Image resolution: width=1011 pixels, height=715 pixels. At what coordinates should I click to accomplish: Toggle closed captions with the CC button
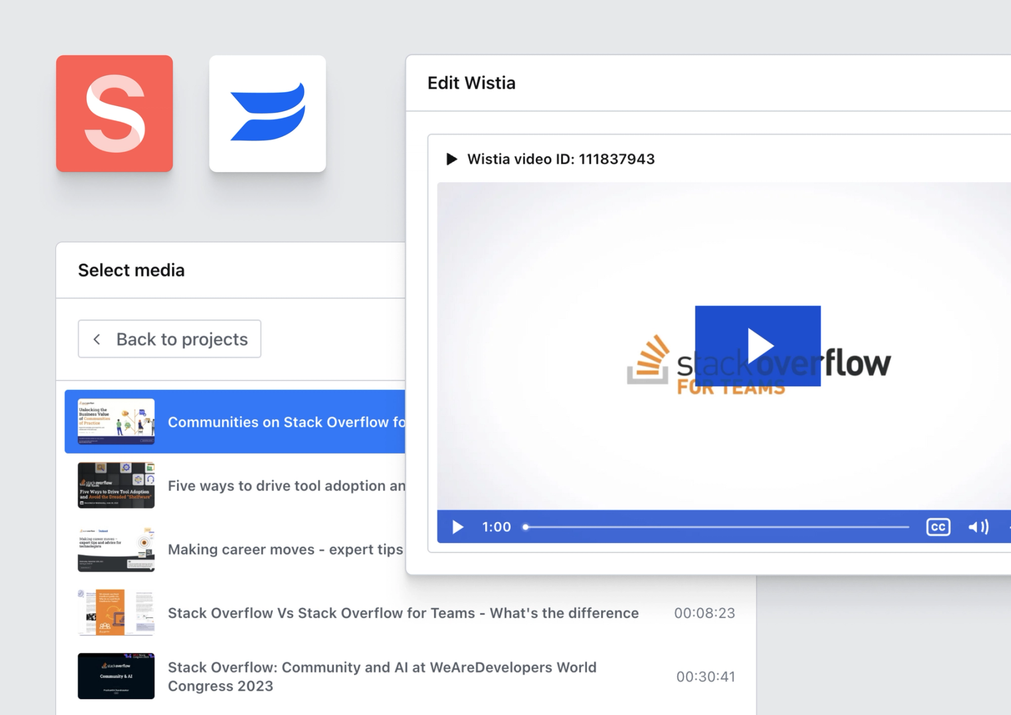point(938,527)
